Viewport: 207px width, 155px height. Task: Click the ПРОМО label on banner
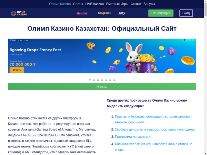click(x=12, y=40)
